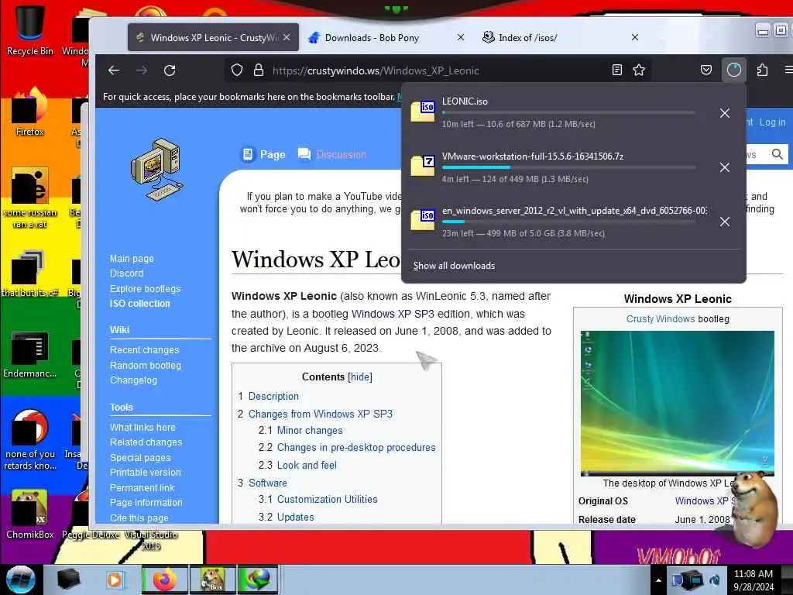The width and height of the screenshot is (793, 595).
Task: Open the extensions puzzle icon
Action: click(762, 70)
